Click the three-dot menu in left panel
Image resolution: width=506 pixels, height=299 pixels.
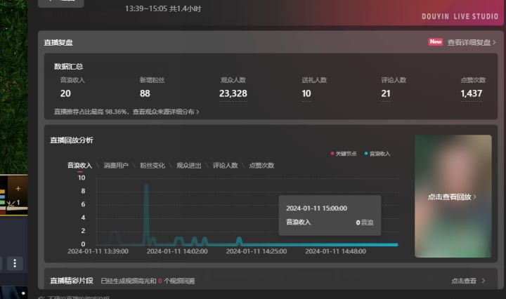point(15,263)
